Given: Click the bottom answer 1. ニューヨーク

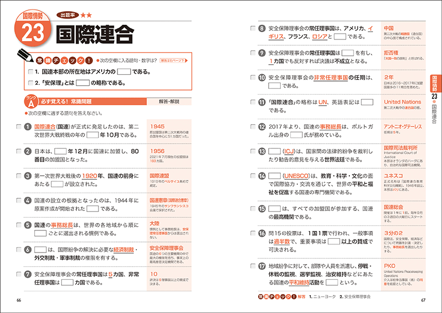Looking at the screenshot, I should [x=322, y=297].
